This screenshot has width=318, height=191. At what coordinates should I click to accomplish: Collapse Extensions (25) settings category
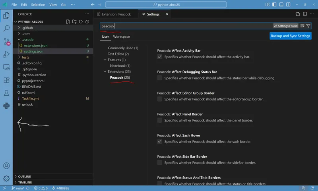coord(105,71)
